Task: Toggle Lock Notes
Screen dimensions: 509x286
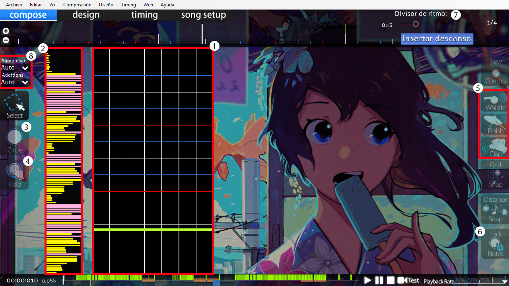Action: [495, 243]
